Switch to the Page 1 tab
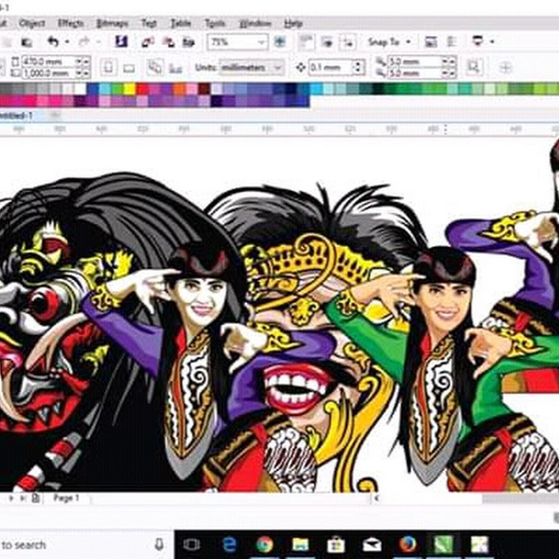Screen dimensions: 559x559 tap(66, 498)
